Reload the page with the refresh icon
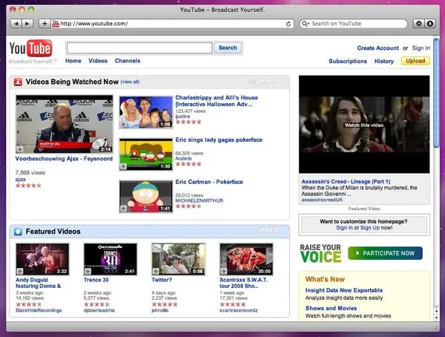Viewport: 445px width, 337px height. pyautogui.click(x=289, y=24)
